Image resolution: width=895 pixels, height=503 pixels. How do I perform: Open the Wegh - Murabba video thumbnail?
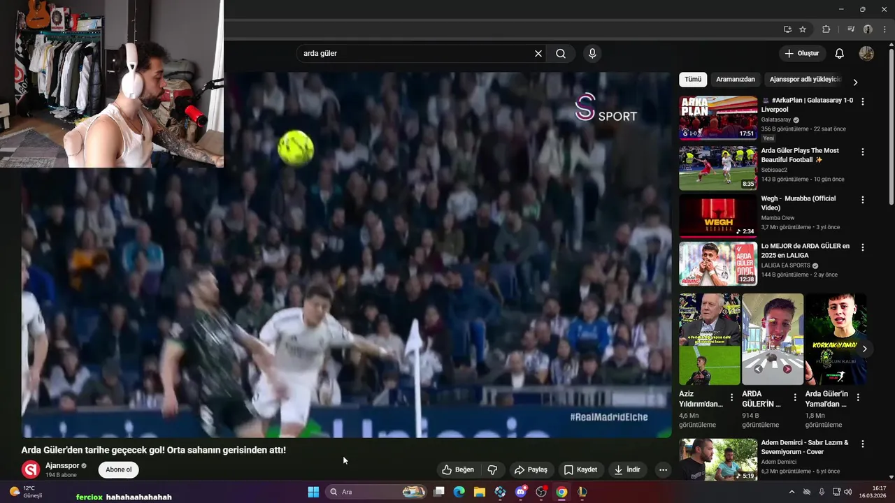click(718, 216)
